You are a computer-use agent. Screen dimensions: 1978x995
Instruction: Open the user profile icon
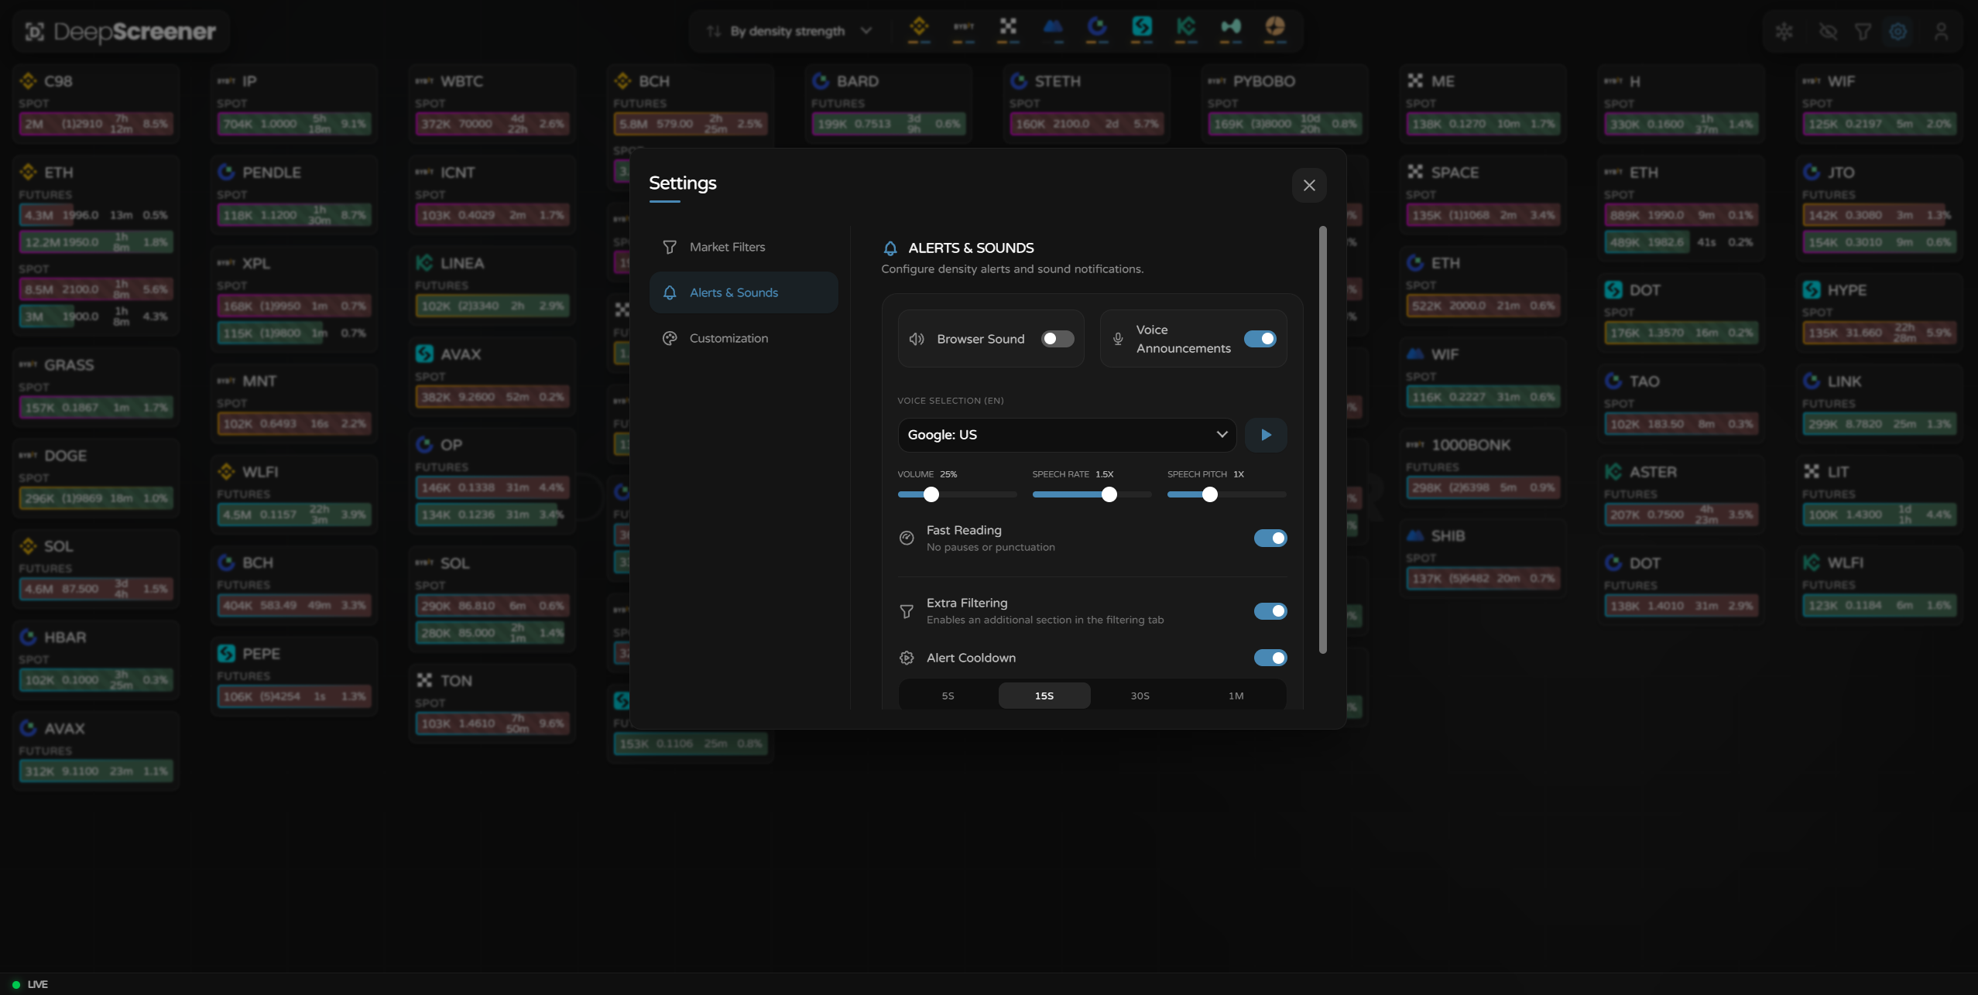(1941, 31)
